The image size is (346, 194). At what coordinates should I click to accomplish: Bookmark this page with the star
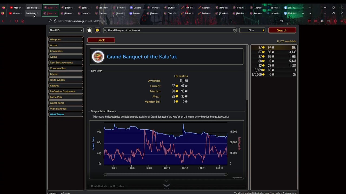click(282, 21)
